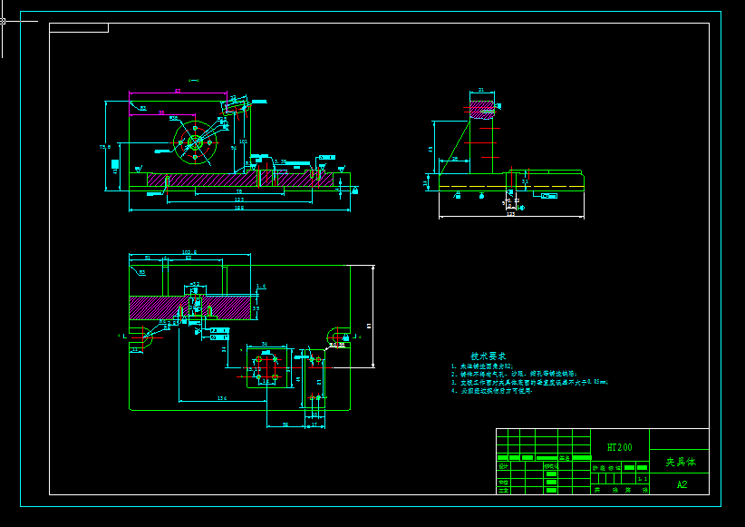Select the A2 sheet size label

tap(682, 484)
